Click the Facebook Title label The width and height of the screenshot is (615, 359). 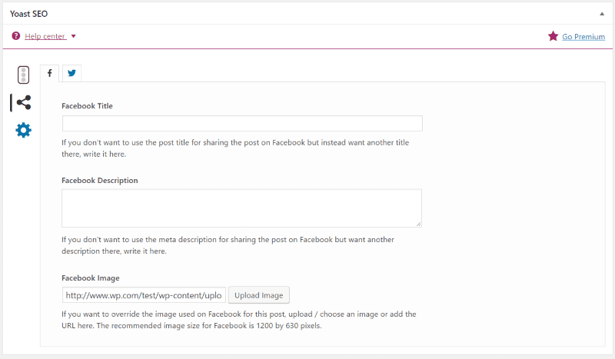pos(87,106)
